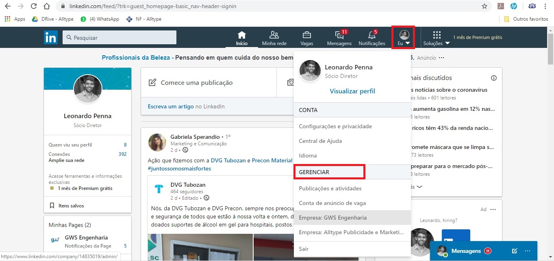Click the HP extension icon
The width and height of the screenshot is (554, 261).
[x=514, y=6]
